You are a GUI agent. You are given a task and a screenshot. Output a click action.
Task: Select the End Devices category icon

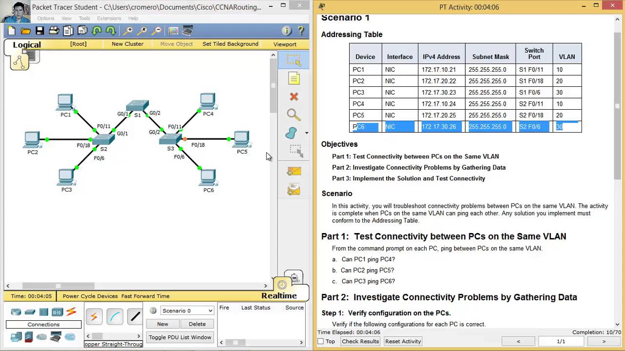point(16,336)
